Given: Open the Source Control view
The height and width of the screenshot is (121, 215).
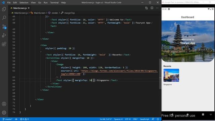Looking at the screenshot, I should [x=4, y=27].
